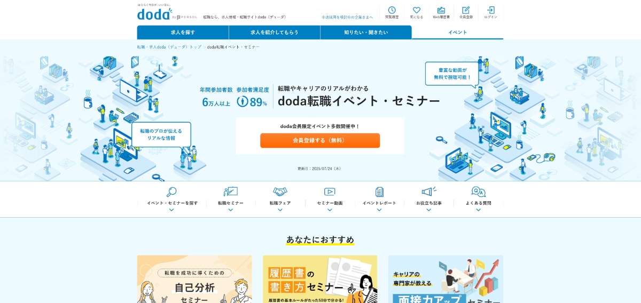The width and height of the screenshot is (641, 303).
Task: Open the 履歴書の書き方セミナー thumbnail
Action: (x=320, y=279)
